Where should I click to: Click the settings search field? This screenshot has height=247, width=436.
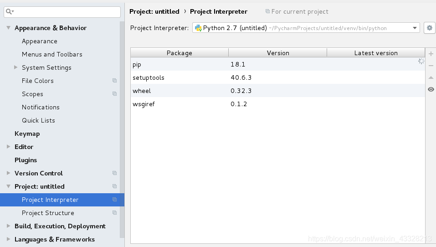tap(62, 12)
